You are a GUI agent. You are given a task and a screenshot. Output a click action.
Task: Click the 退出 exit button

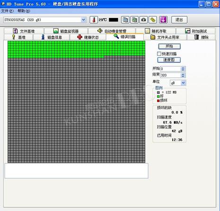point(179,20)
